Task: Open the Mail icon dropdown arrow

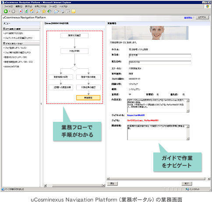Action: tap(59, 11)
